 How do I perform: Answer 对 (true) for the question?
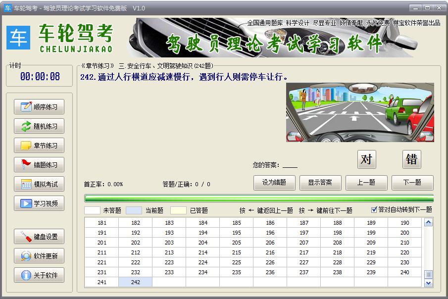pyautogui.click(x=366, y=159)
